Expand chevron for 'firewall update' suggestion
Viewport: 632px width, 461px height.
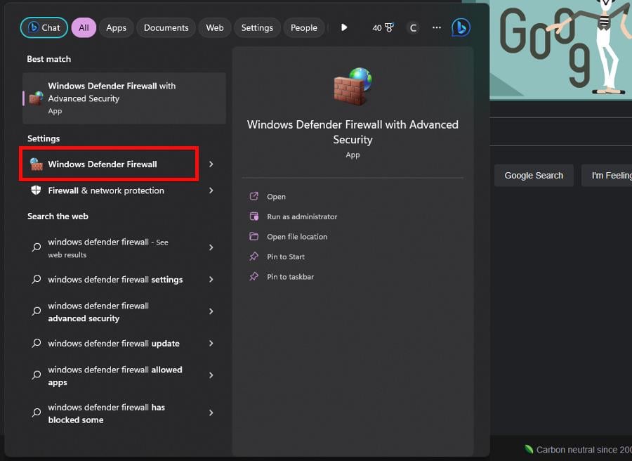pos(211,343)
